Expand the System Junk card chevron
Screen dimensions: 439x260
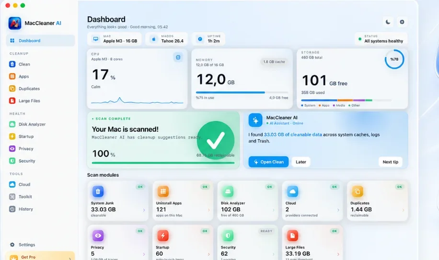(144, 210)
